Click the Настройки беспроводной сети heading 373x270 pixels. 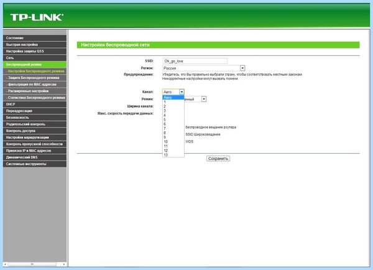[116, 45]
